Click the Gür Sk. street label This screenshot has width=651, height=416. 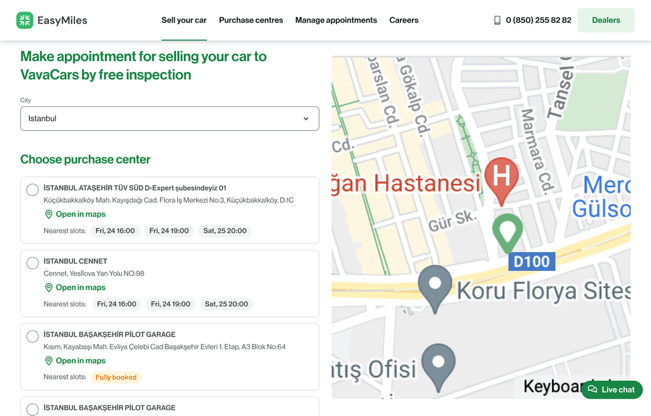coord(453,221)
